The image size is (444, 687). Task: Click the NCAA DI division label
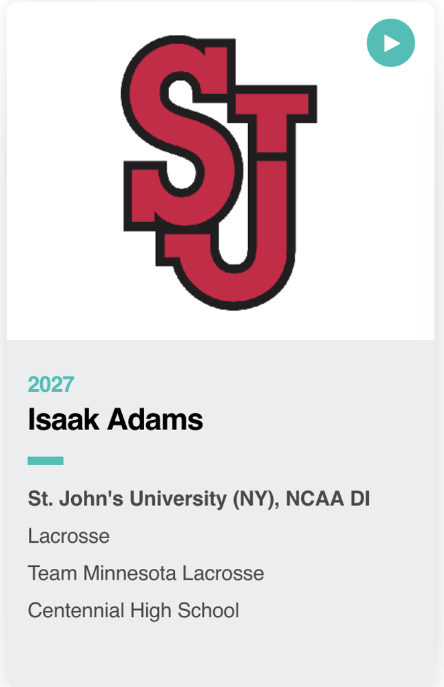point(328,499)
